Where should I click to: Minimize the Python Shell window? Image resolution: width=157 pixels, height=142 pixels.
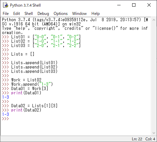[x=119, y=5]
